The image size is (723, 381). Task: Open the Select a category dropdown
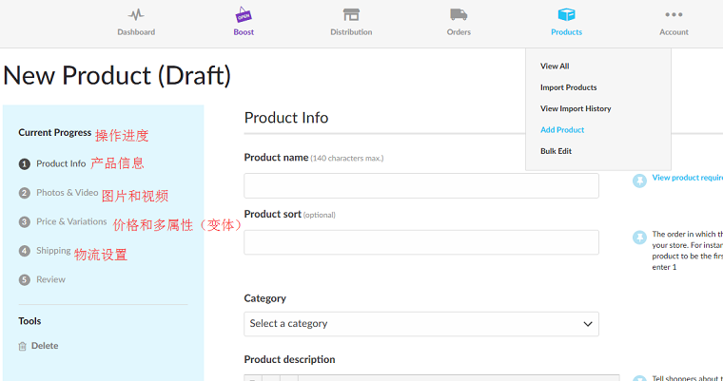pos(421,324)
